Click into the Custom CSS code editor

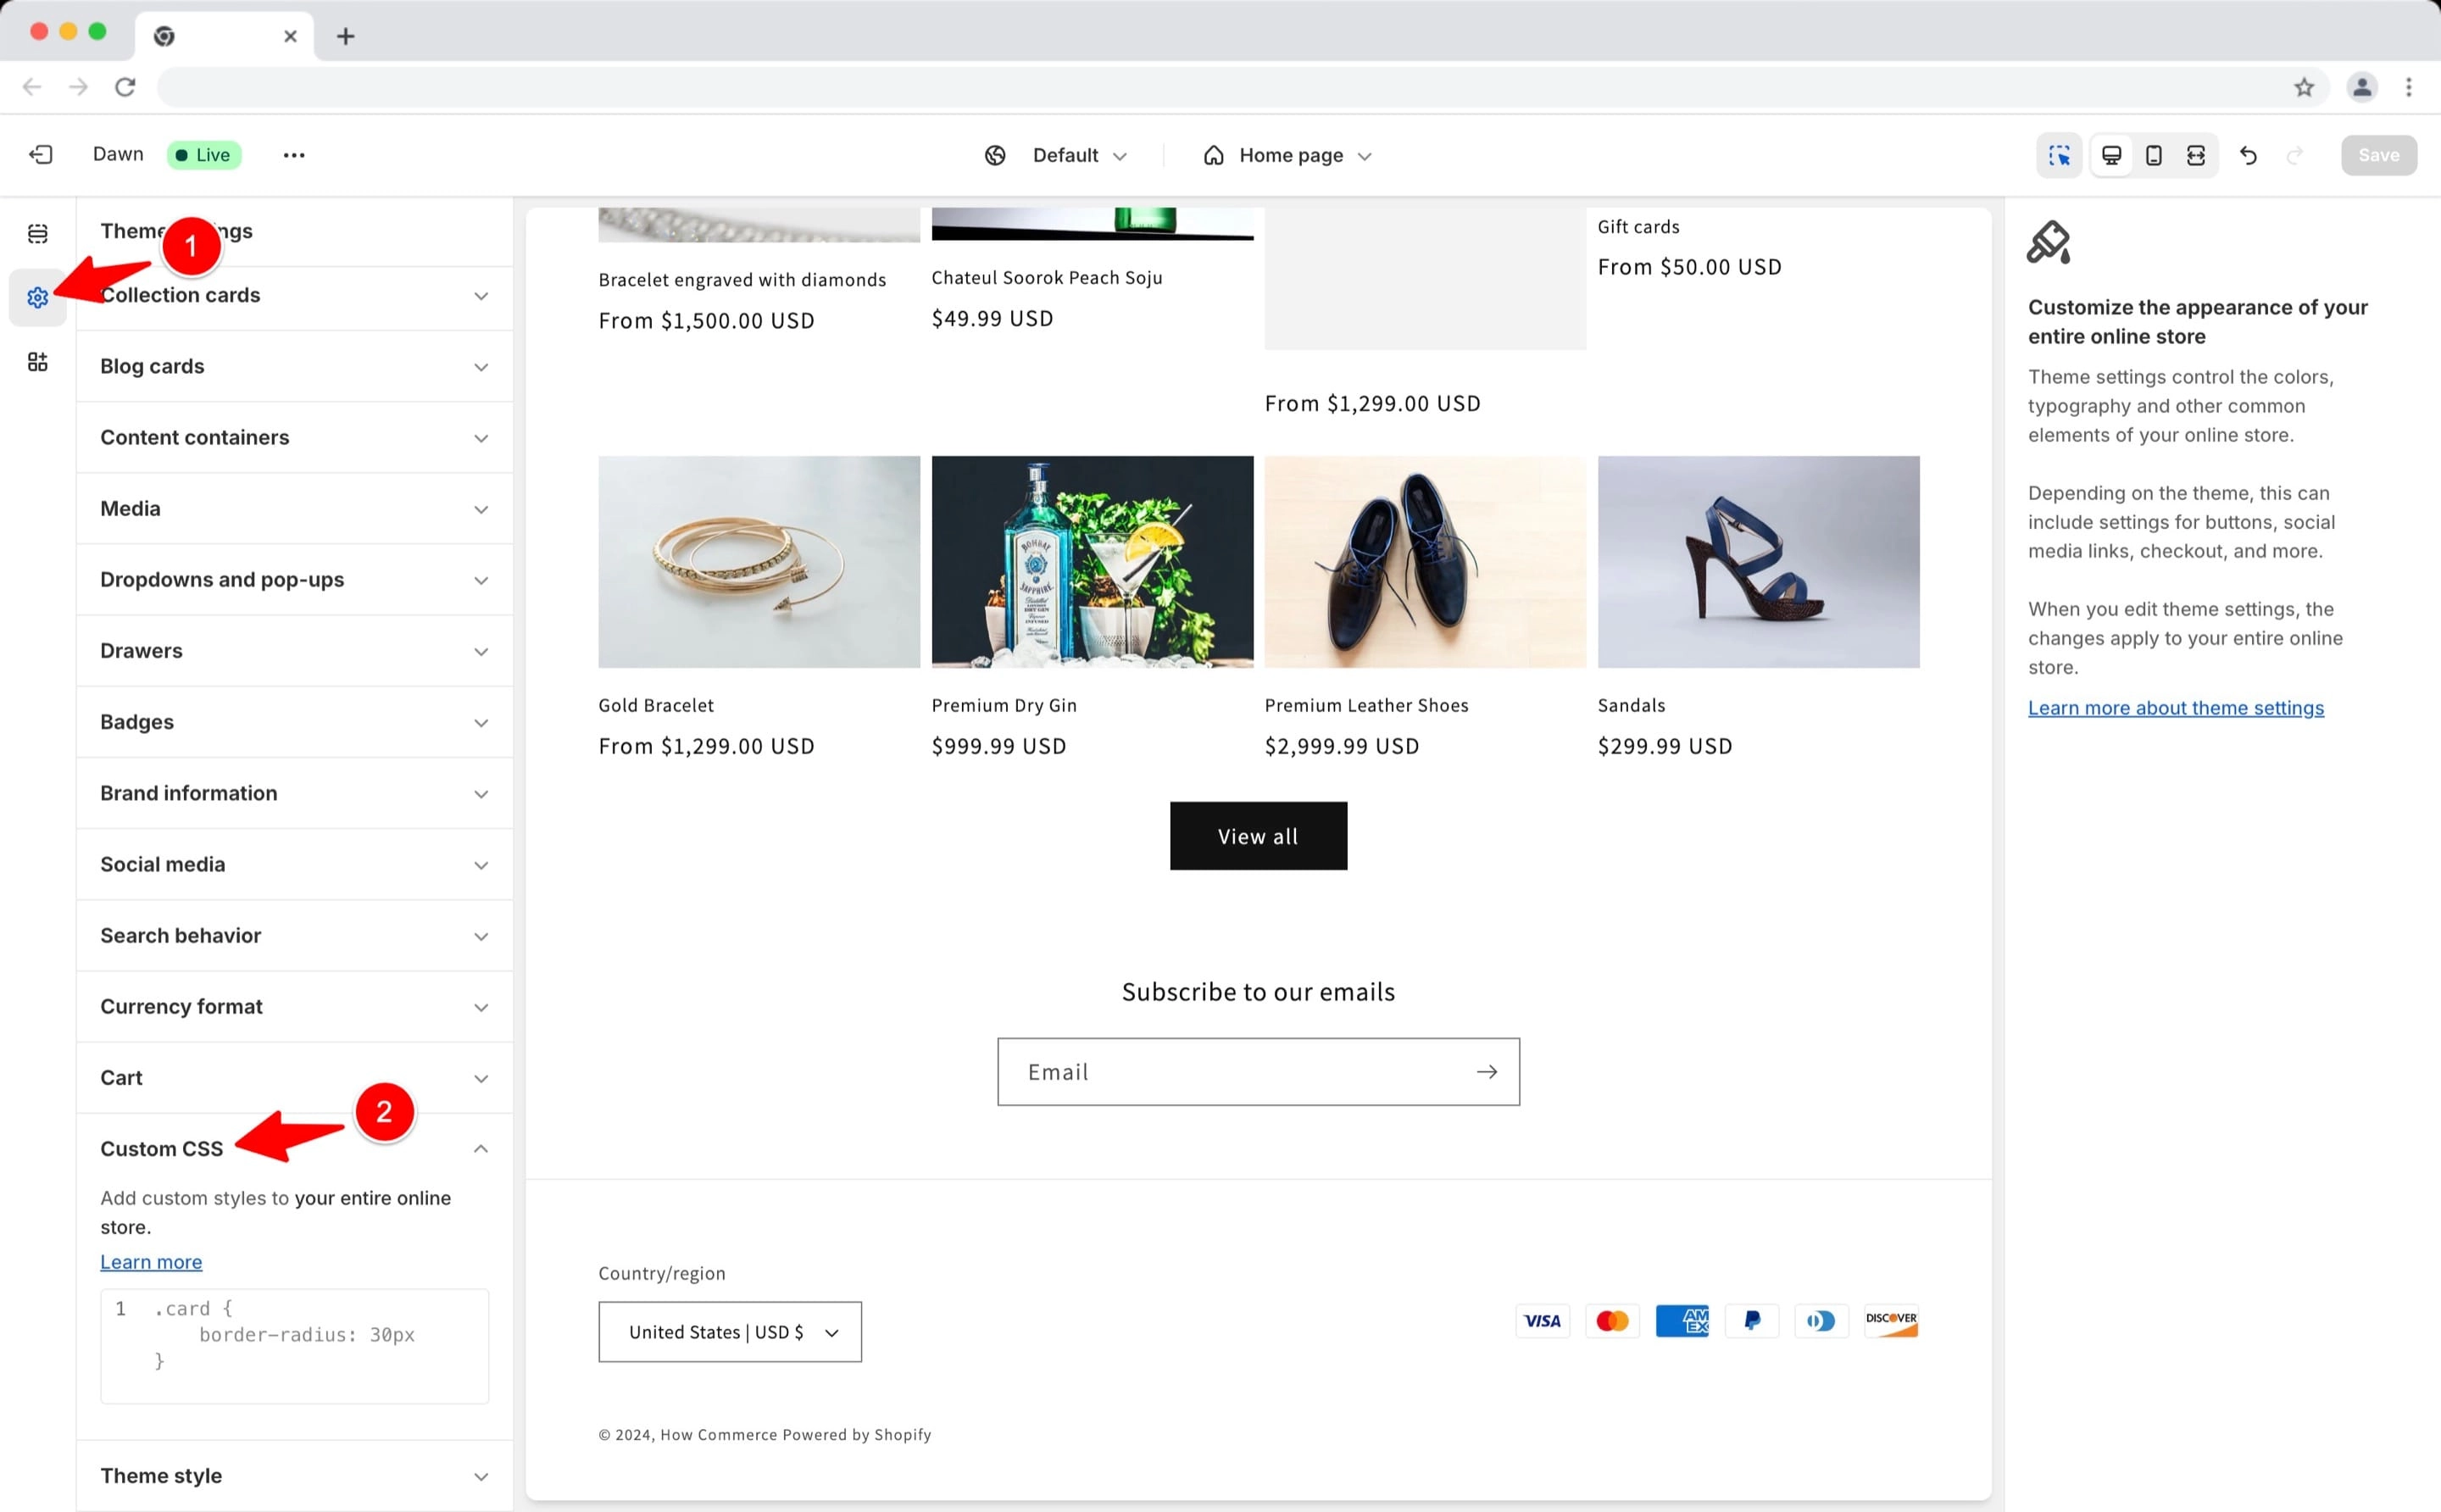(294, 1345)
